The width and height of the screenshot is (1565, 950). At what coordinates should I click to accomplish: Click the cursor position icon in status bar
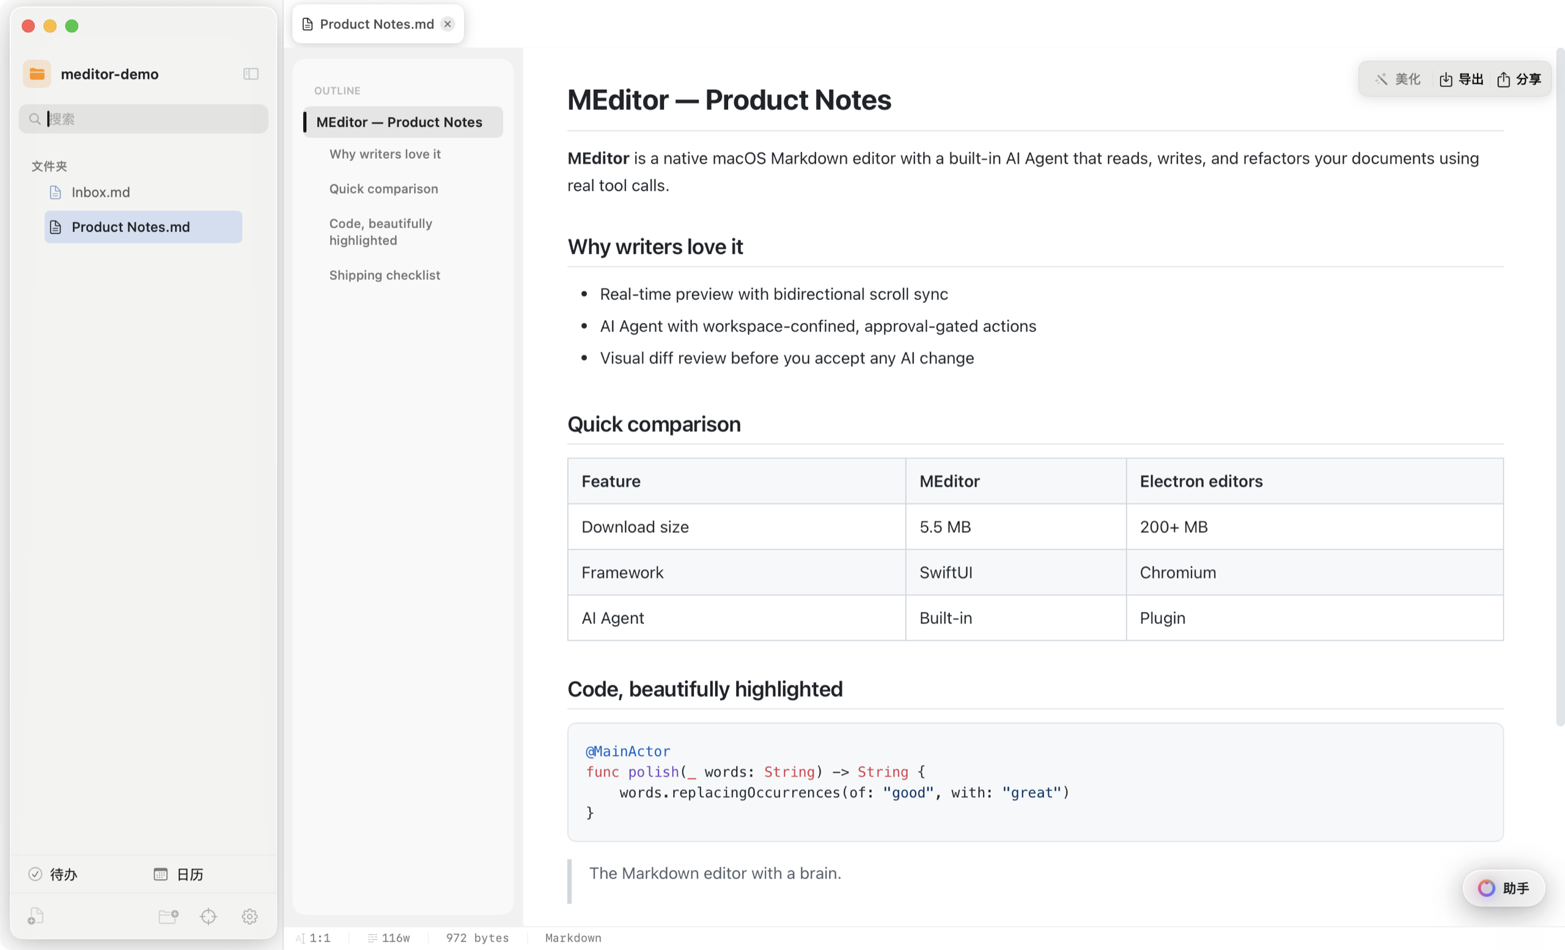[300, 938]
